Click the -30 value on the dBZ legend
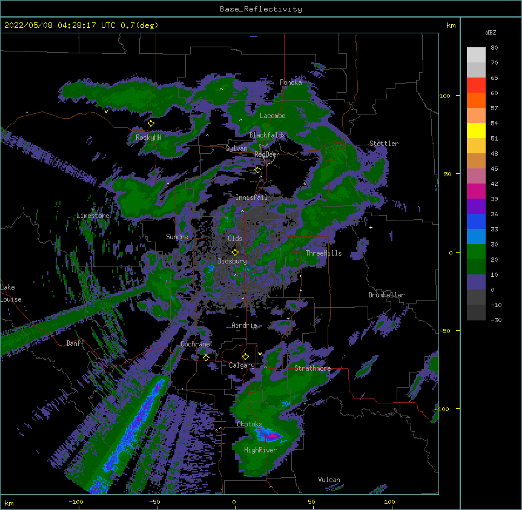 pos(496,320)
